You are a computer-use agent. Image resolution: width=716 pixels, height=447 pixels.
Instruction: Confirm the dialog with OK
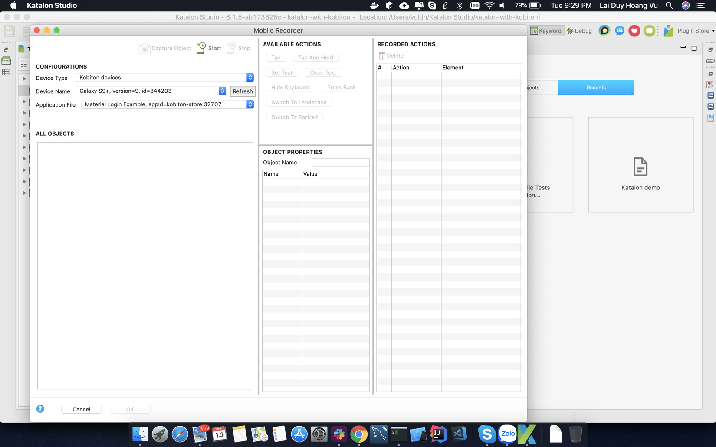tap(130, 409)
